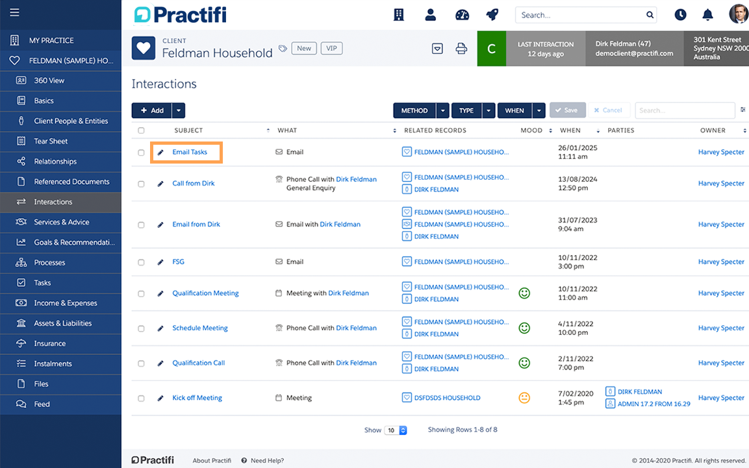The image size is (749, 468).
Task: Check the Email Tasks row checkbox
Action: point(141,153)
